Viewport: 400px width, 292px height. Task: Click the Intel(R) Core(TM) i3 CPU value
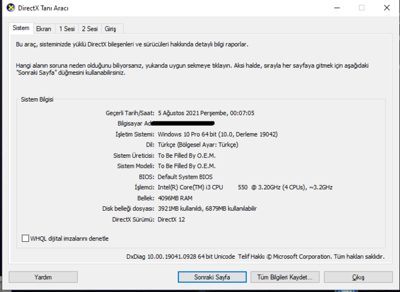pyautogui.click(x=245, y=187)
